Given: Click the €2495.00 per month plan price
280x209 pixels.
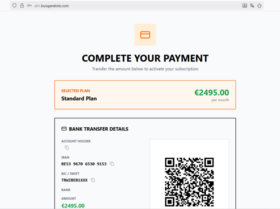Looking at the screenshot, I should (x=212, y=93).
